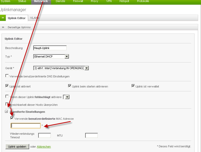Open the VPN menu

(109, 2)
